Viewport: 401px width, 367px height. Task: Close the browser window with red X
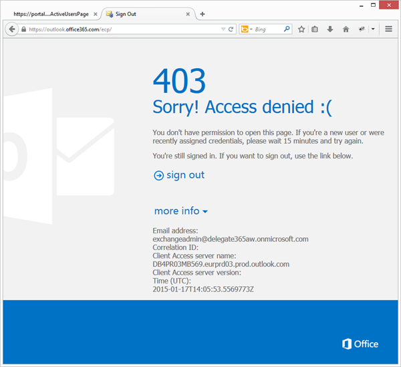tap(389, 5)
